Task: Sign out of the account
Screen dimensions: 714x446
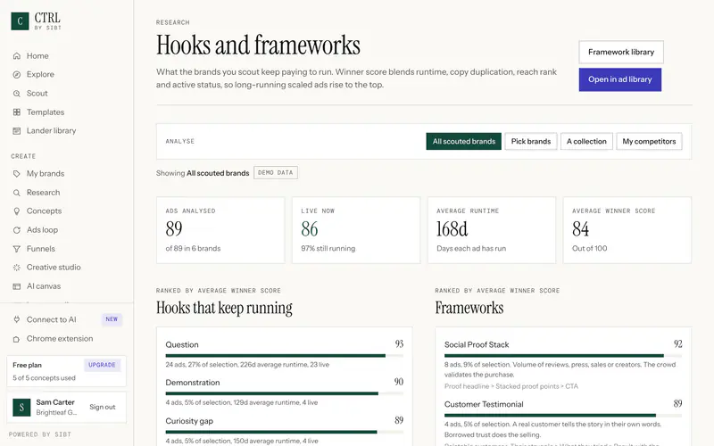Action: (103, 408)
